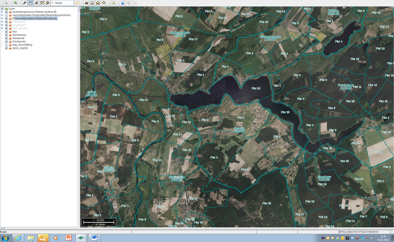Viewport: 394px width, 242px height.
Task: Open PowerPoint from the Windows taskbar
Action: click(x=68, y=238)
